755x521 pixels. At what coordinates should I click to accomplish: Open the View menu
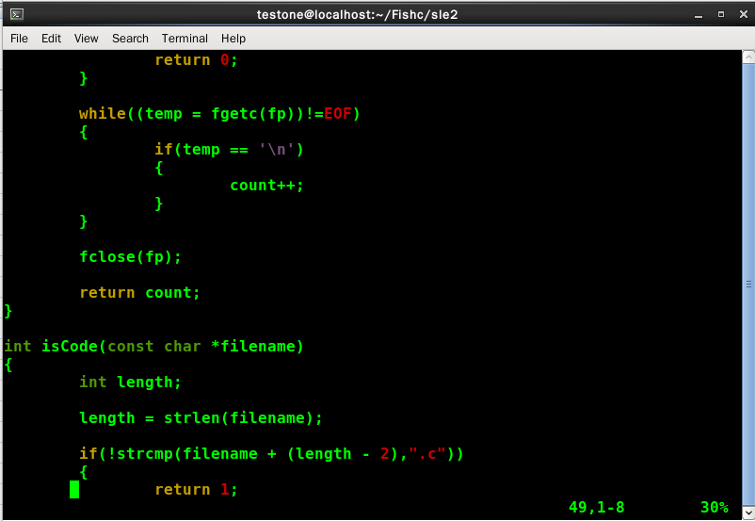pos(87,39)
